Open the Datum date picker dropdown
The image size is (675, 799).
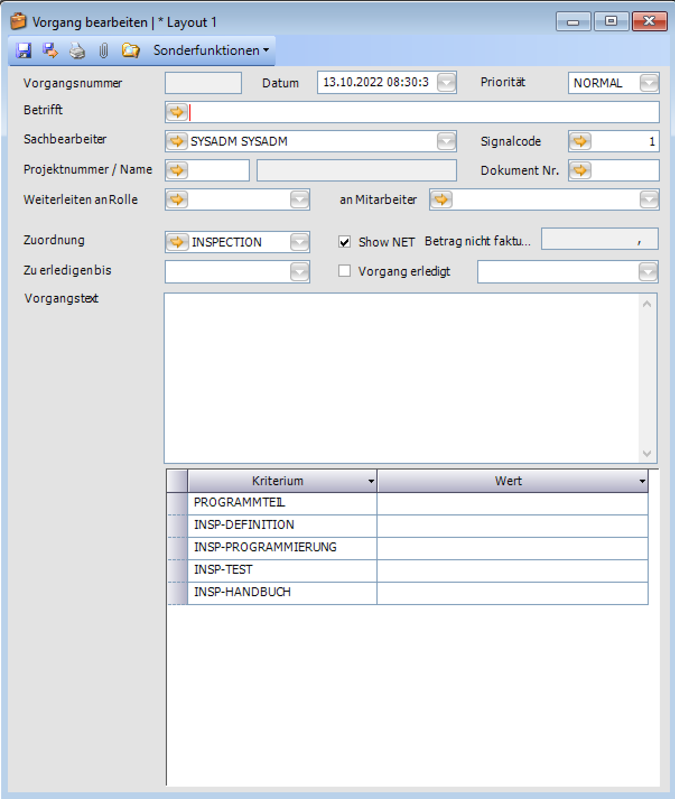click(446, 83)
